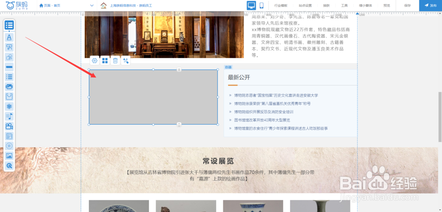
Task: Select the horizontal line divider tool in sidebar
Action: pos(9,67)
